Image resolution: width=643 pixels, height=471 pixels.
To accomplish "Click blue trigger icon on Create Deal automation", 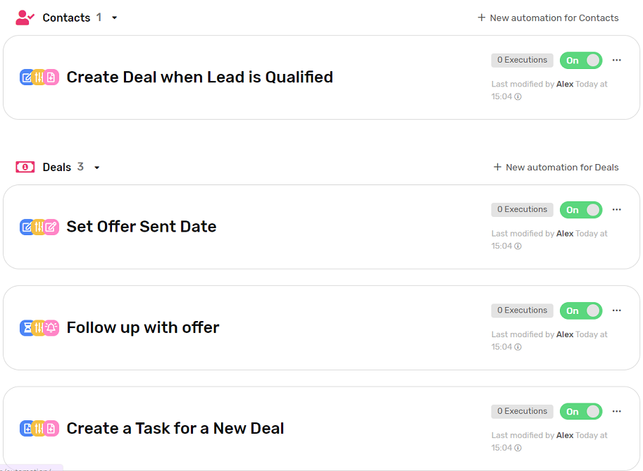I will pos(27,77).
